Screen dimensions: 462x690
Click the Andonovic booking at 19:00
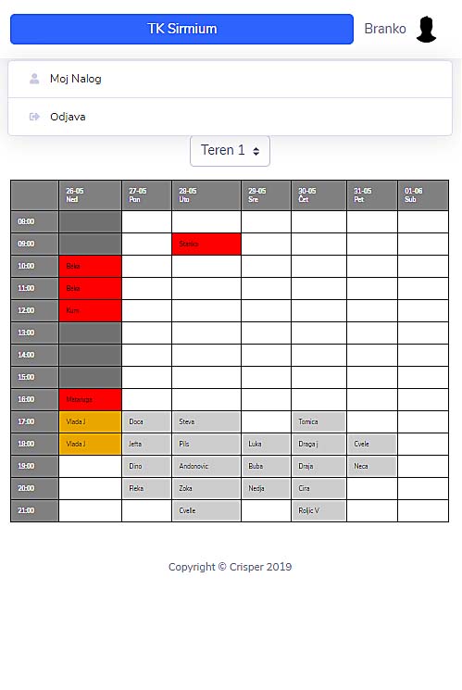pos(206,466)
